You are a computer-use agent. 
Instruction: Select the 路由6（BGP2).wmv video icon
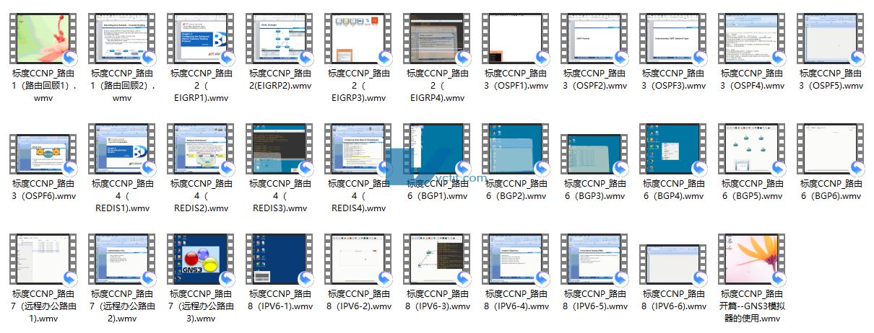tap(516, 148)
